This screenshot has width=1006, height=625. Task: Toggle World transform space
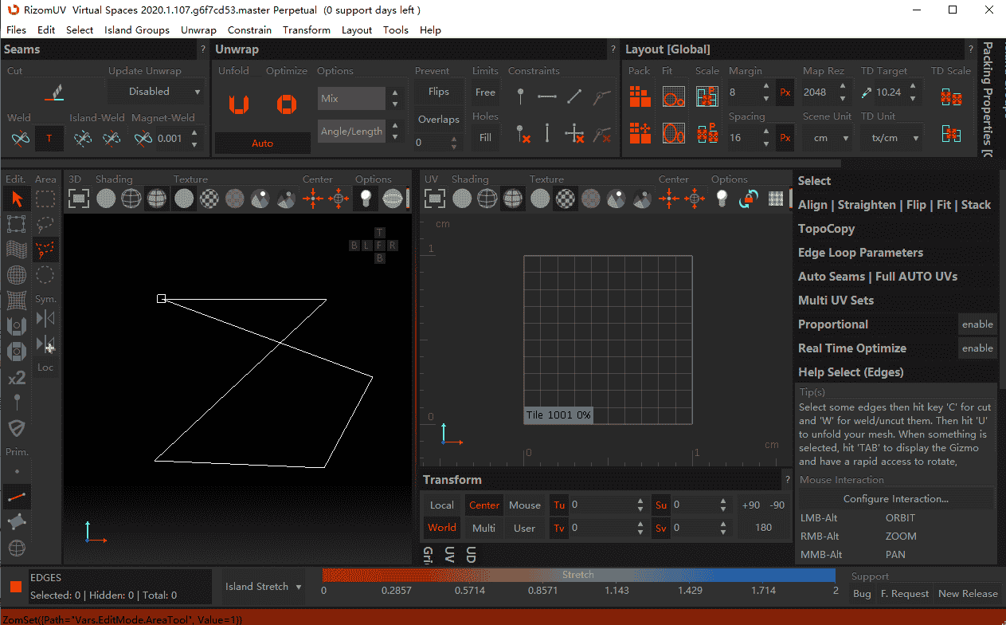(x=441, y=528)
